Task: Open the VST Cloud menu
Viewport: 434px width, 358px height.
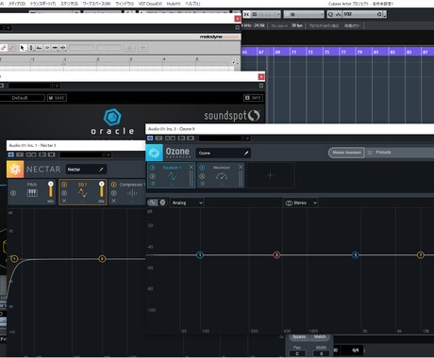Action: tap(150, 4)
